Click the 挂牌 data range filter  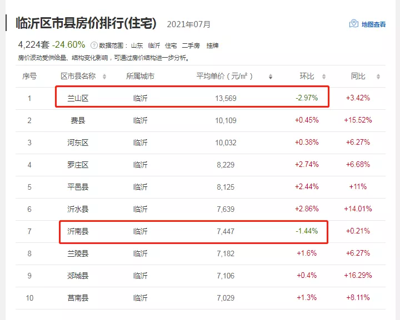point(212,45)
